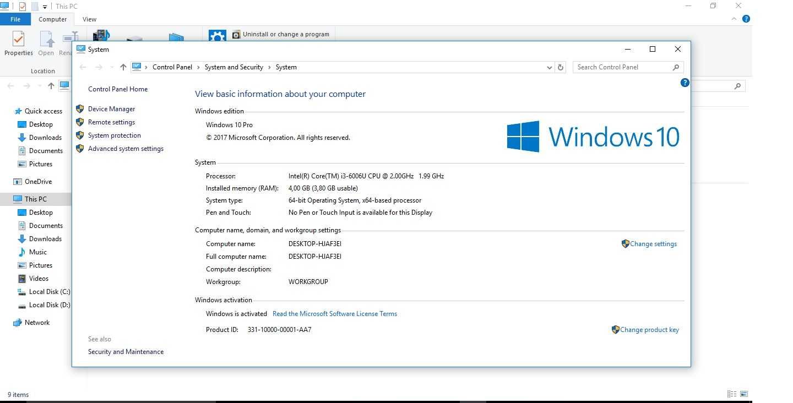
Task: Open the File tab in This PC window
Action: (15, 19)
